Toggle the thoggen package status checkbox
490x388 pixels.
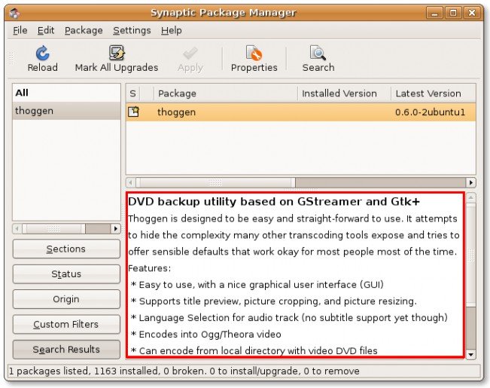coord(133,112)
